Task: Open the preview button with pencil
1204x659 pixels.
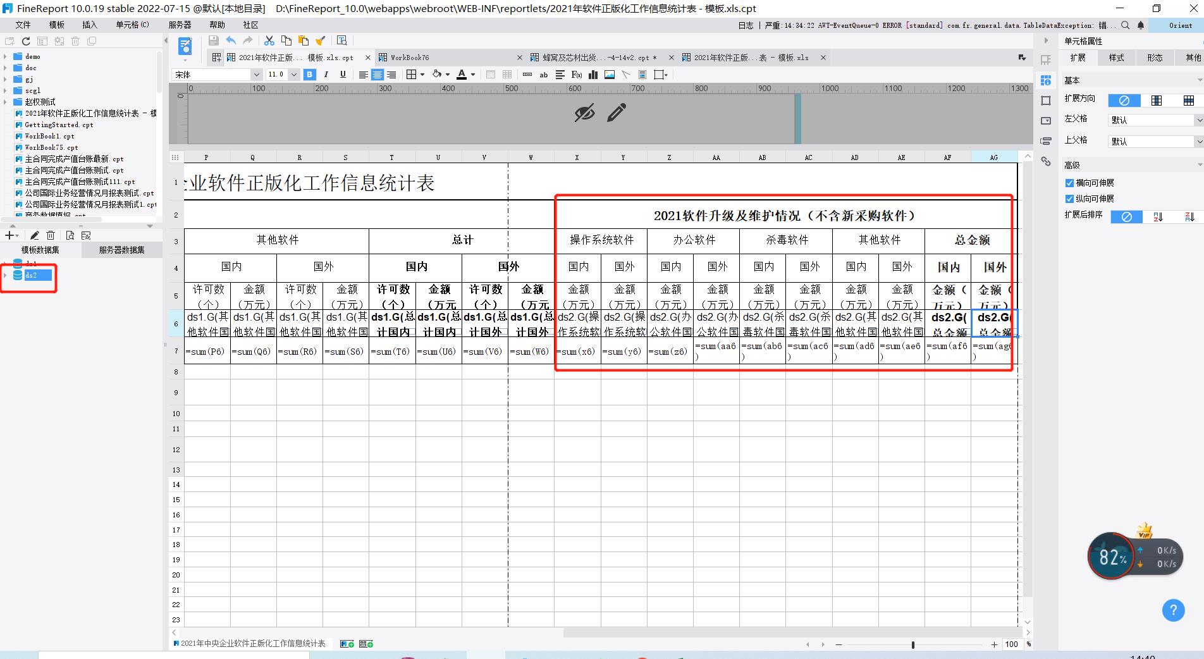Action: point(185,47)
